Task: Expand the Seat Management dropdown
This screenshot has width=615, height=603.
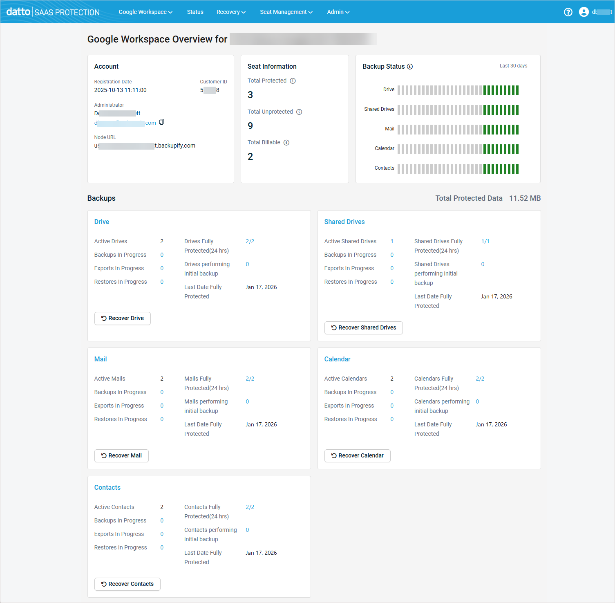Action: click(286, 12)
